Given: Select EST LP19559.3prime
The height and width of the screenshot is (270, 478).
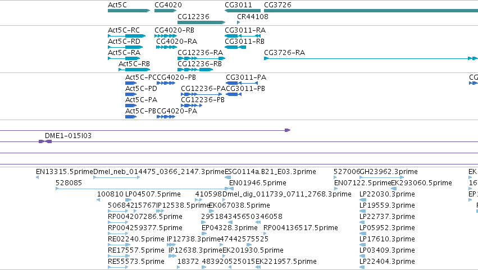Looking at the screenshot, I should [x=362, y=211].
